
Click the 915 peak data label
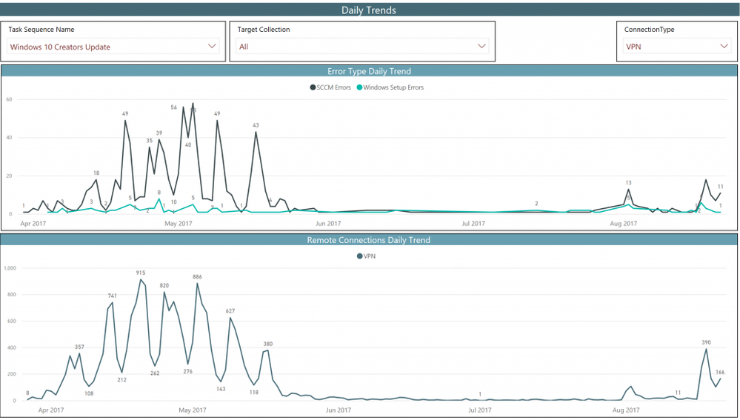[141, 273]
